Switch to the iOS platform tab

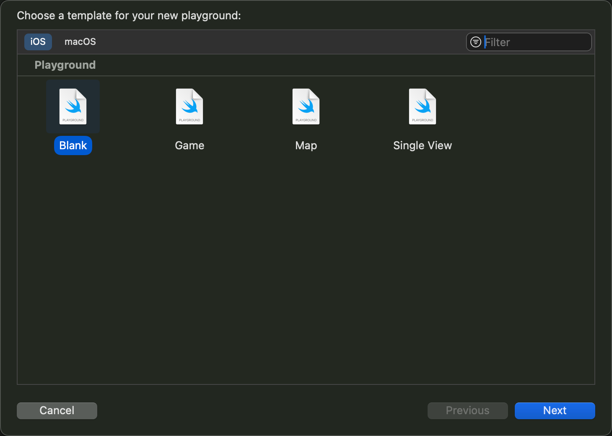38,42
